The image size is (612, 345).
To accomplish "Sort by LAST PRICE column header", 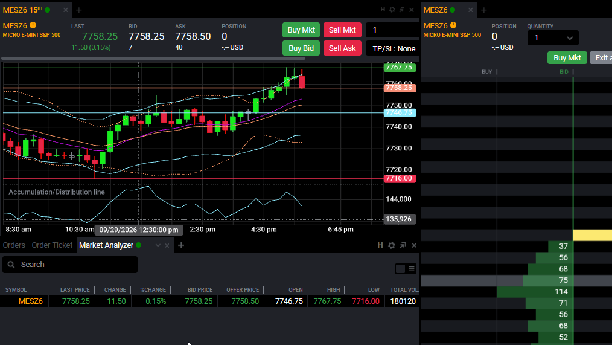I will coord(75,290).
